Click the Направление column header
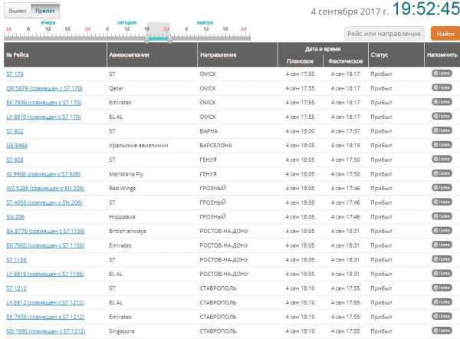 218,55
